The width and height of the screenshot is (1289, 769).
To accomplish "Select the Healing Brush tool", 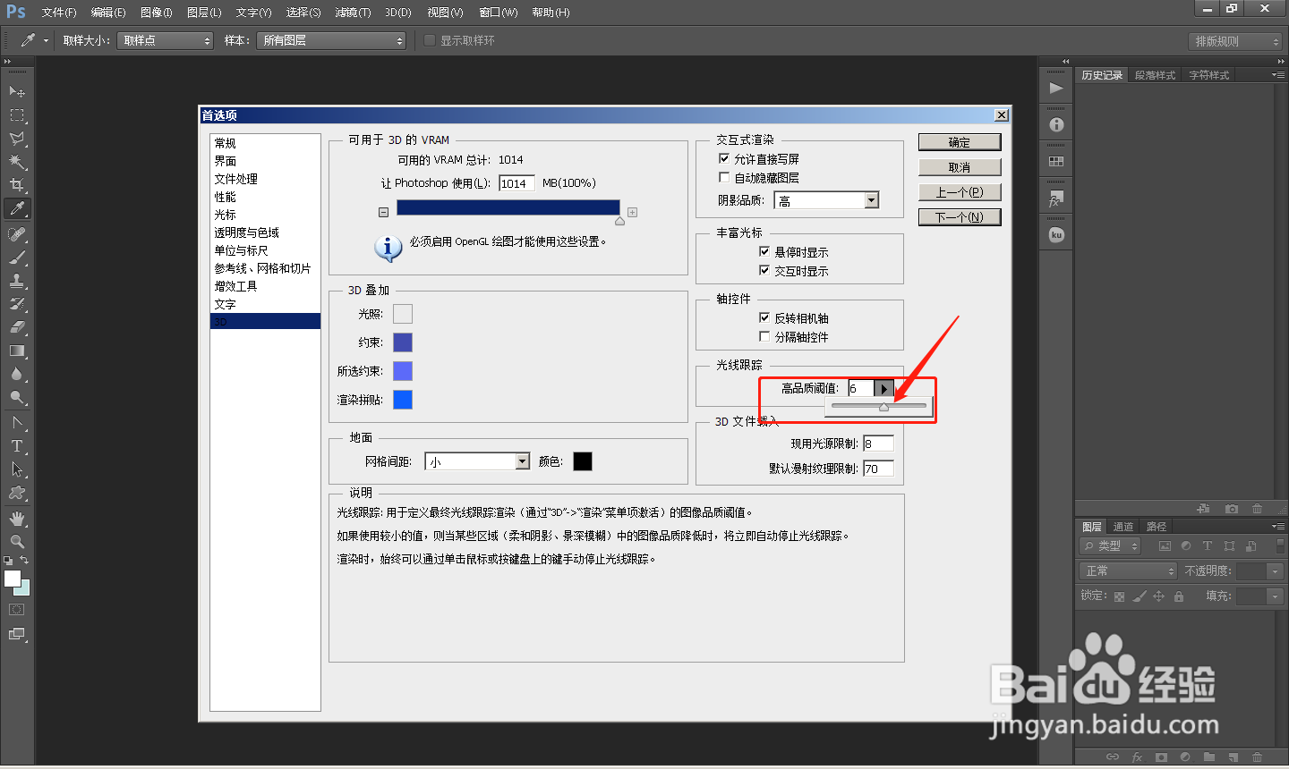I will click(17, 234).
